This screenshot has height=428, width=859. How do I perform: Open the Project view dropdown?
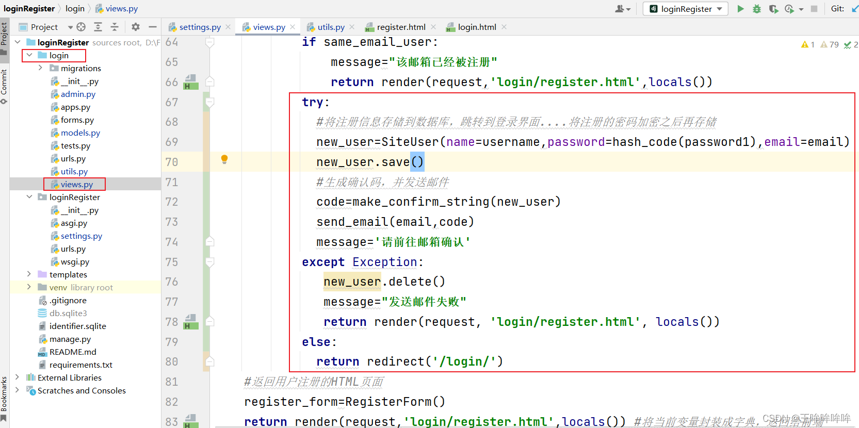pyautogui.click(x=70, y=27)
